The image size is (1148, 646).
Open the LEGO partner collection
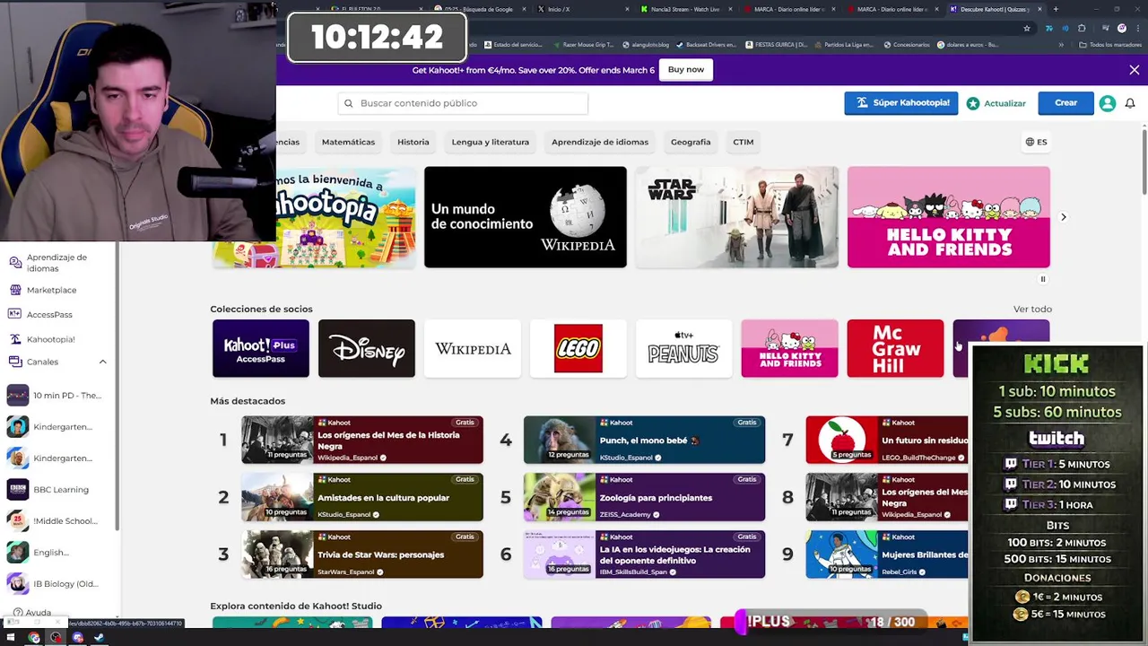click(578, 348)
